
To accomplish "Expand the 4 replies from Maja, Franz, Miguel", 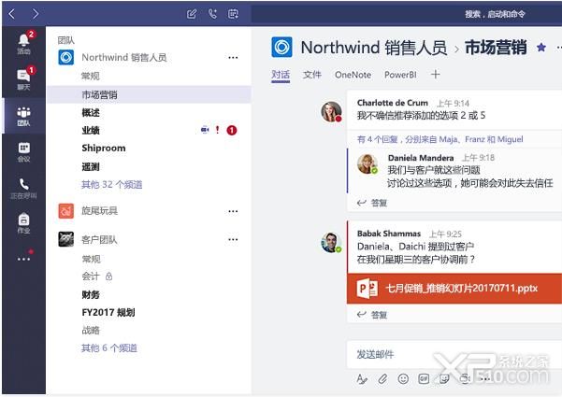I will pos(440,139).
